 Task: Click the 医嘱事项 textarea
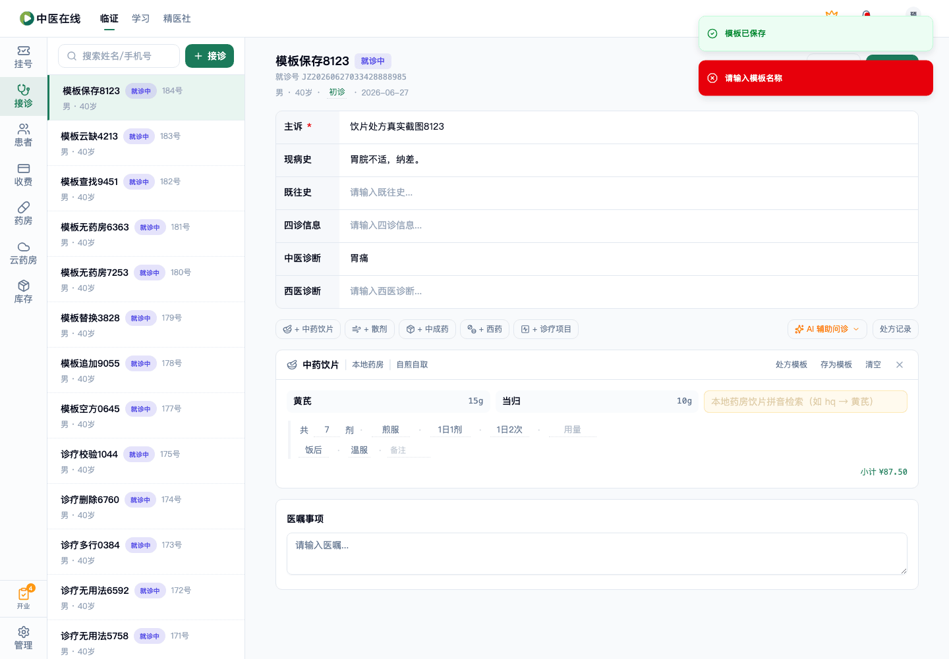(x=597, y=554)
